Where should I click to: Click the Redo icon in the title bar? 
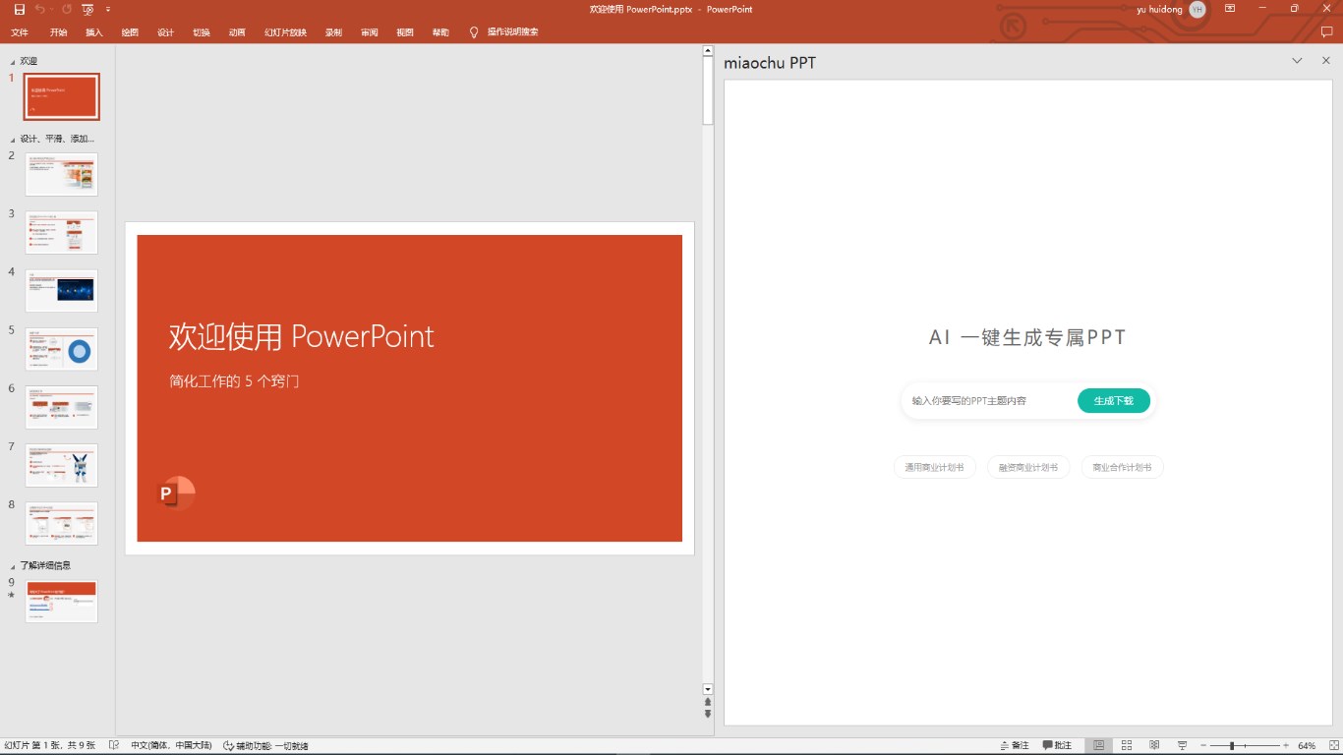pyautogui.click(x=67, y=9)
